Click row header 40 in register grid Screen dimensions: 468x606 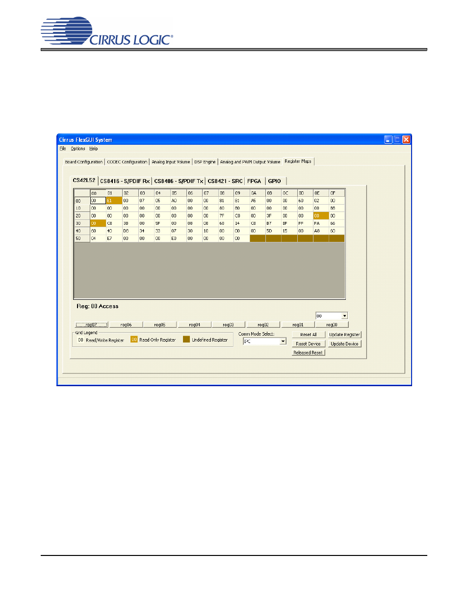82,231
